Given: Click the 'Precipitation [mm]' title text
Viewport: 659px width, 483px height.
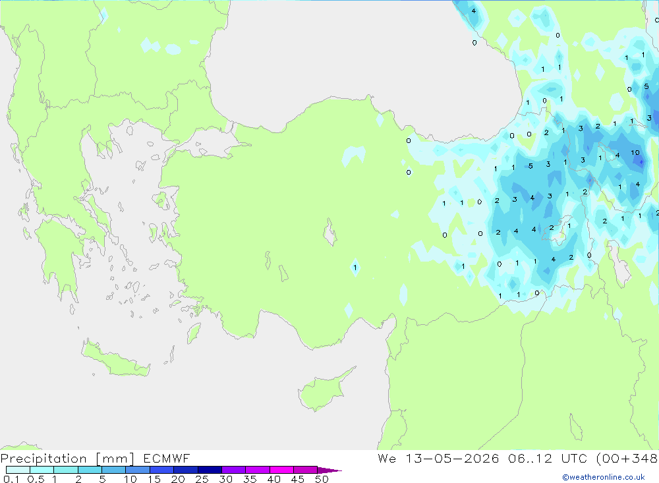Looking at the screenshot, I should click(x=67, y=459).
